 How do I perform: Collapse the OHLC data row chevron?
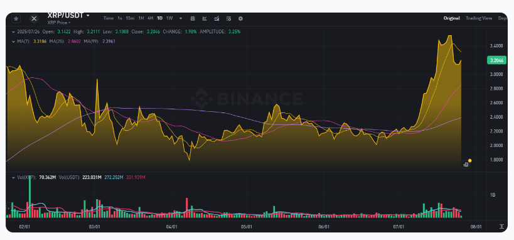click(13, 32)
